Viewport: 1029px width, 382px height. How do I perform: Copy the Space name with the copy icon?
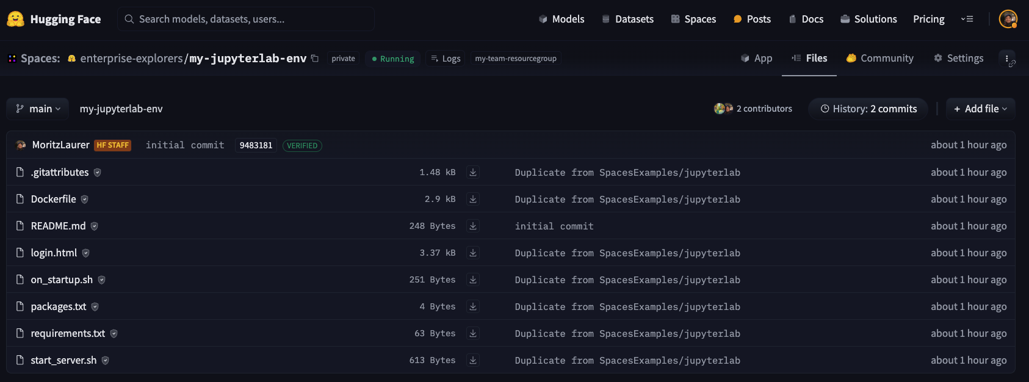(315, 59)
